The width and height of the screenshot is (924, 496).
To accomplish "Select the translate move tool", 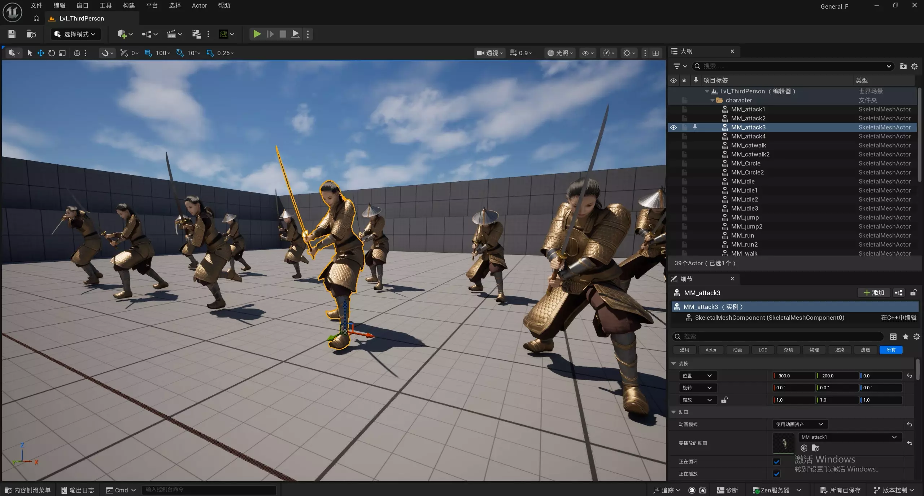I will pos(41,53).
